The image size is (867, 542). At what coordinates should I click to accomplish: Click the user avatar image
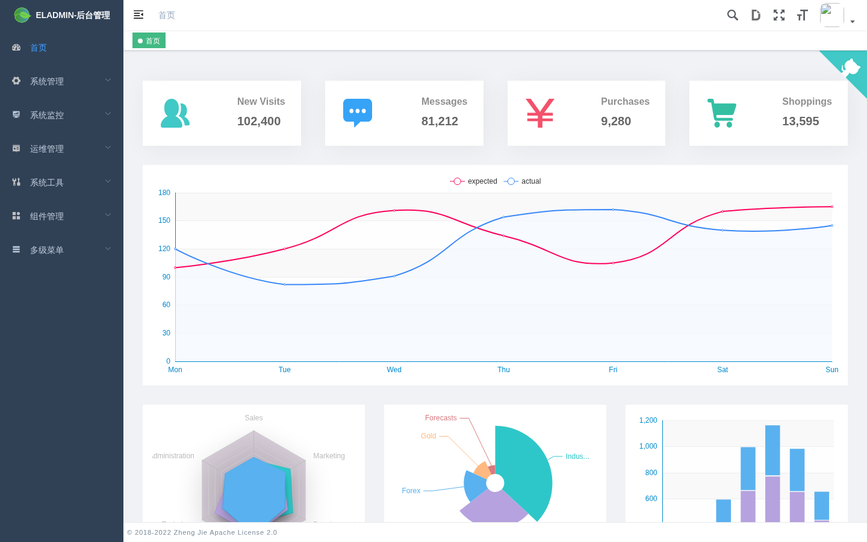[831, 15]
